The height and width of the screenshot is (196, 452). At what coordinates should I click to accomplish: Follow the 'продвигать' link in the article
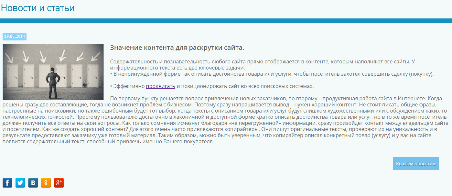pos(161,86)
